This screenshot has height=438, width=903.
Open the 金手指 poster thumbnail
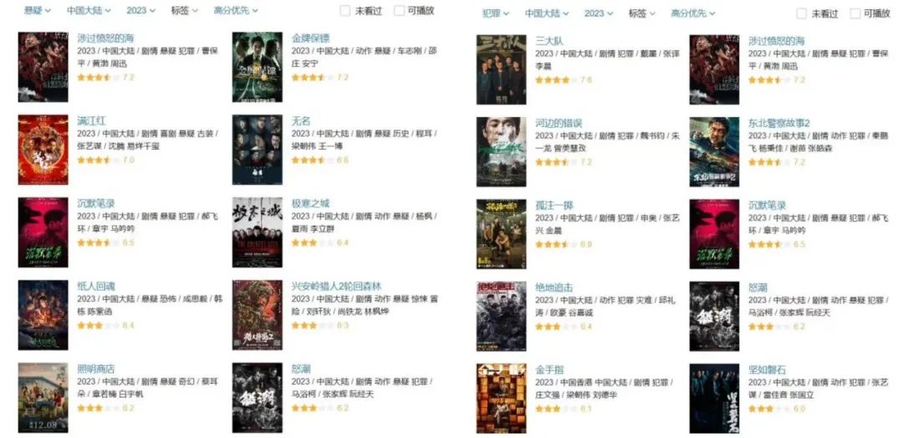tap(501, 398)
